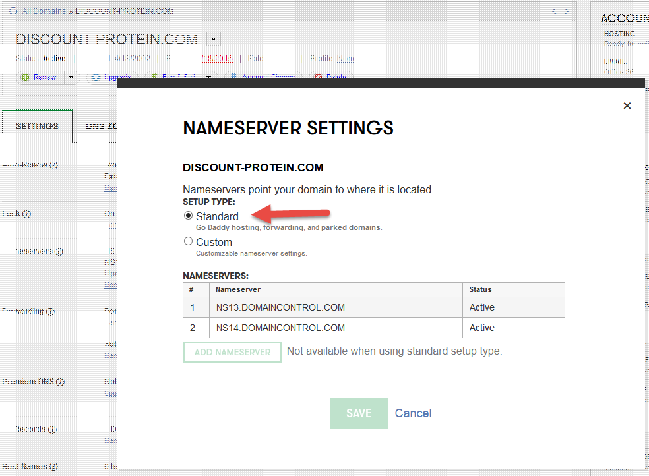Click the NS14.DOMAINCONTROL.COM nameserver cell
Screen dimensions: 649x476
tap(336, 328)
